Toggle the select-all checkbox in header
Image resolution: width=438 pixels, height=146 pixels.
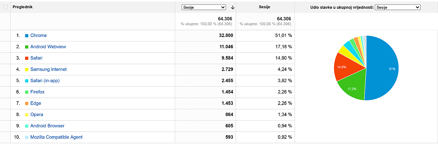pyautogui.click(x=5, y=7)
